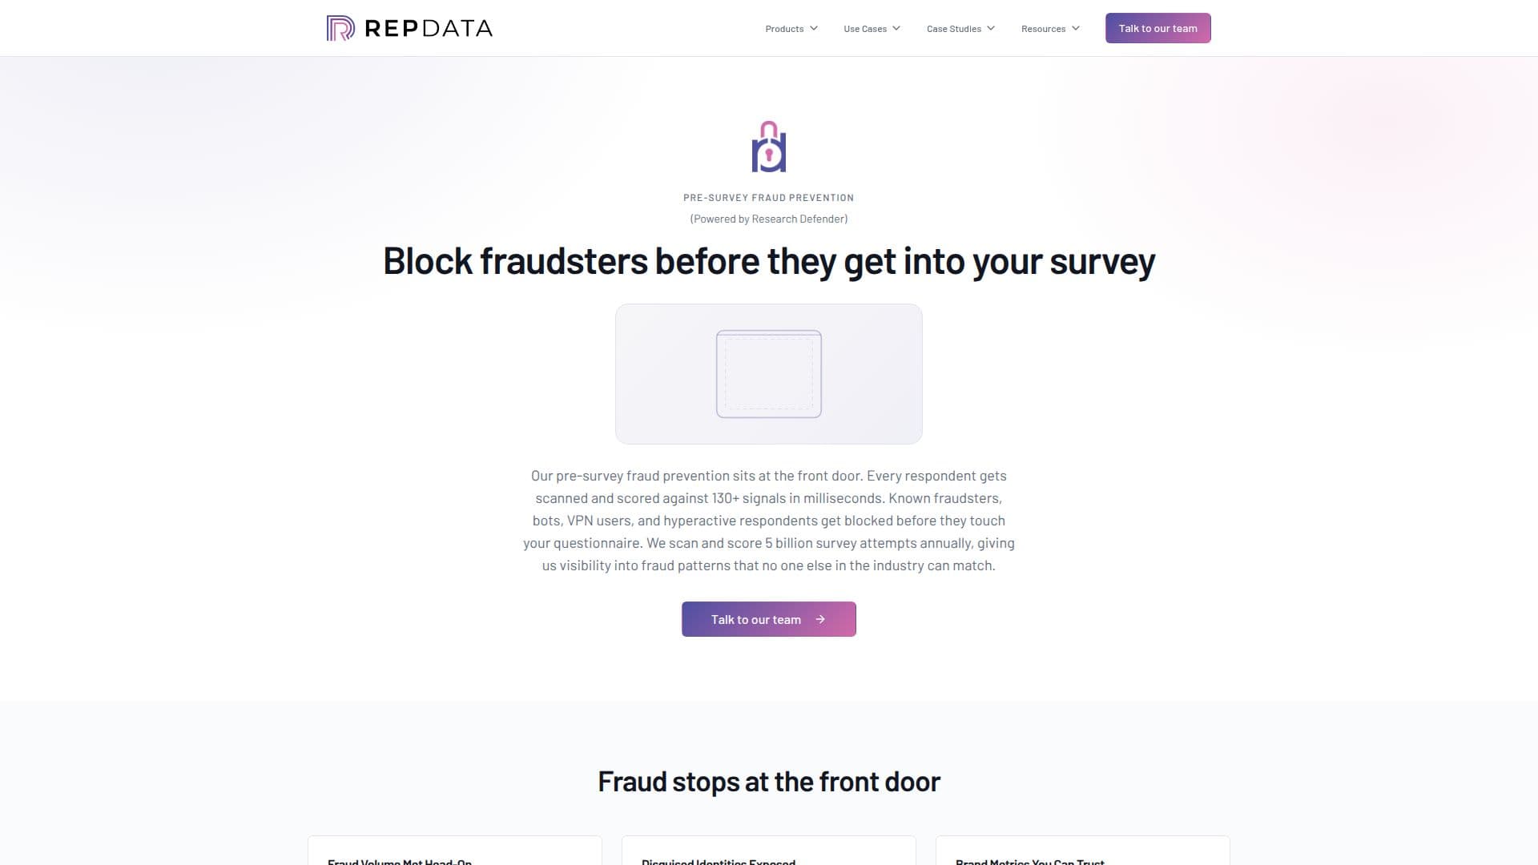Click the Powered by Research Defender text
Image resolution: width=1538 pixels, height=865 pixels.
click(x=769, y=219)
